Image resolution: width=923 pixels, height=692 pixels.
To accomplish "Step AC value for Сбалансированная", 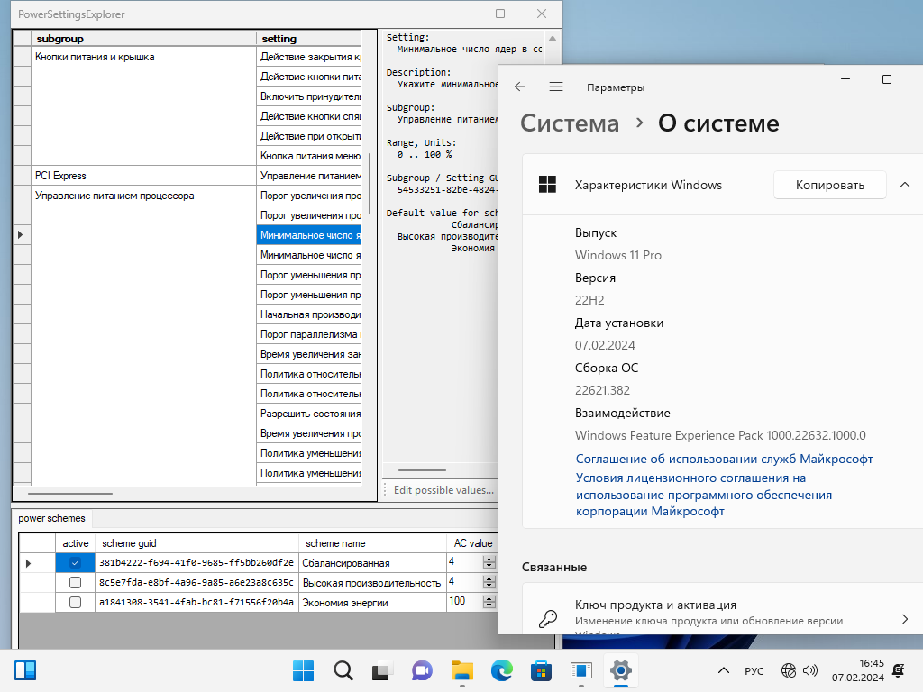I will [x=489, y=562].
